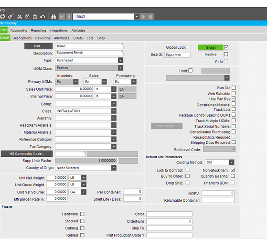
Task: Open search with the binoculars icon
Action: (x=53, y=17)
